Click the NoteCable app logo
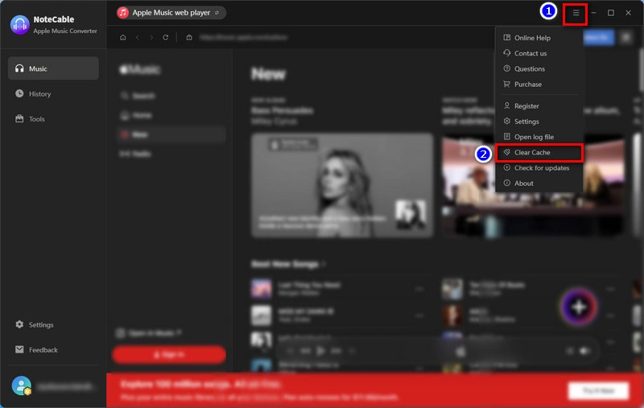Viewport: 644px width, 408px height. tap(19, 25)
